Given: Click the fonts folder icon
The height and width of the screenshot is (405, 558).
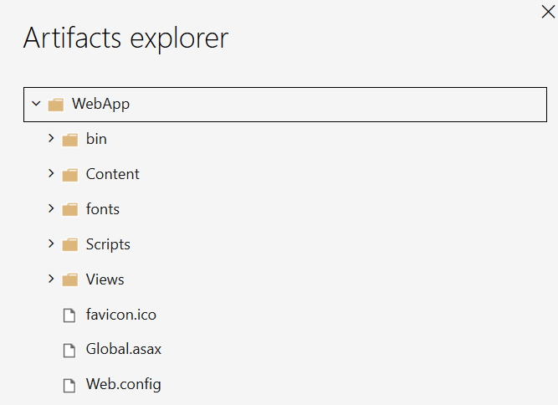Looking at the screenshot, I should click(70, 210).
